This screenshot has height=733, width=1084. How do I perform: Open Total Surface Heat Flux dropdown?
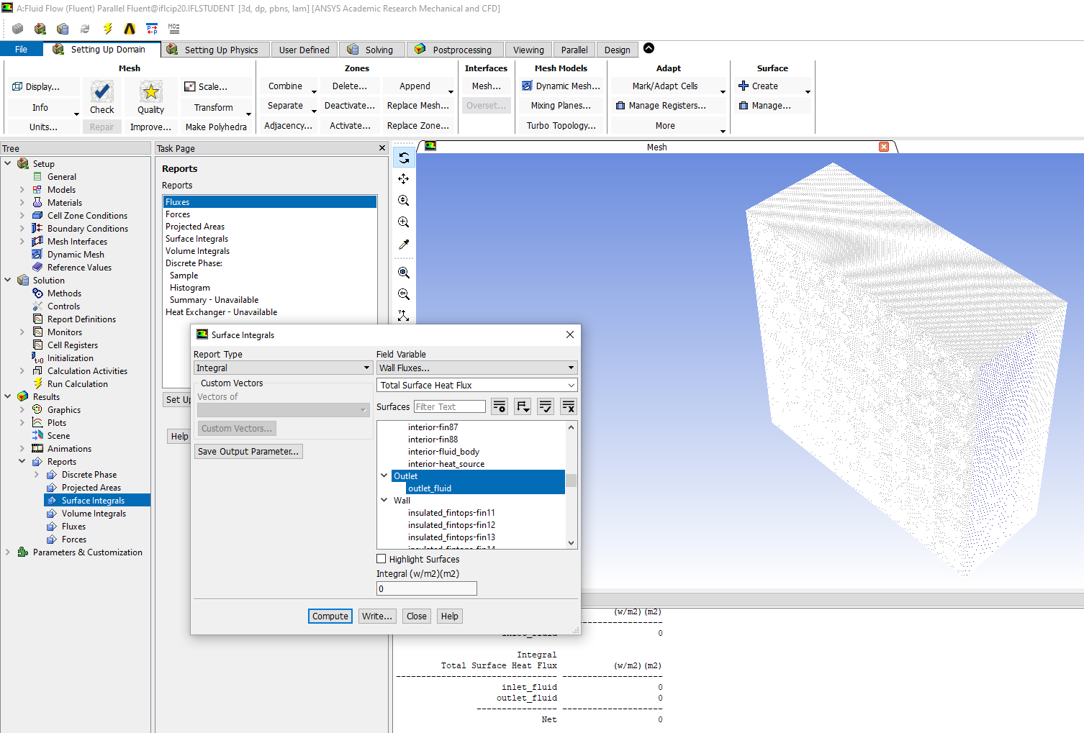point(476,385)
